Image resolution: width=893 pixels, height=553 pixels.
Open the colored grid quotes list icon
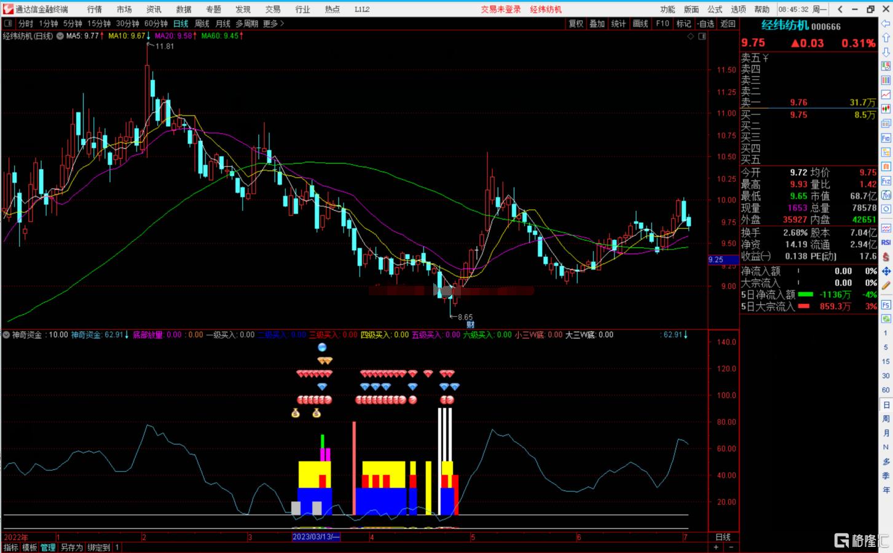(x=886, y=81)
